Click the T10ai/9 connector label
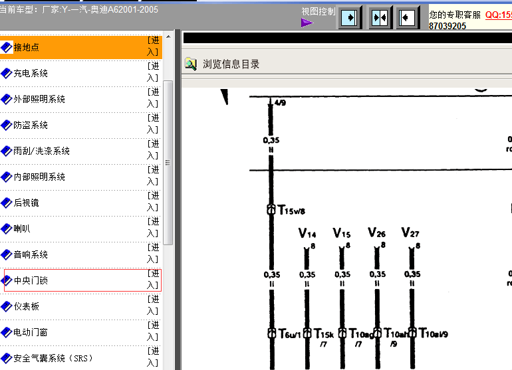The height and width of the screenshot is (370, 512). click(x=434, y=333)
